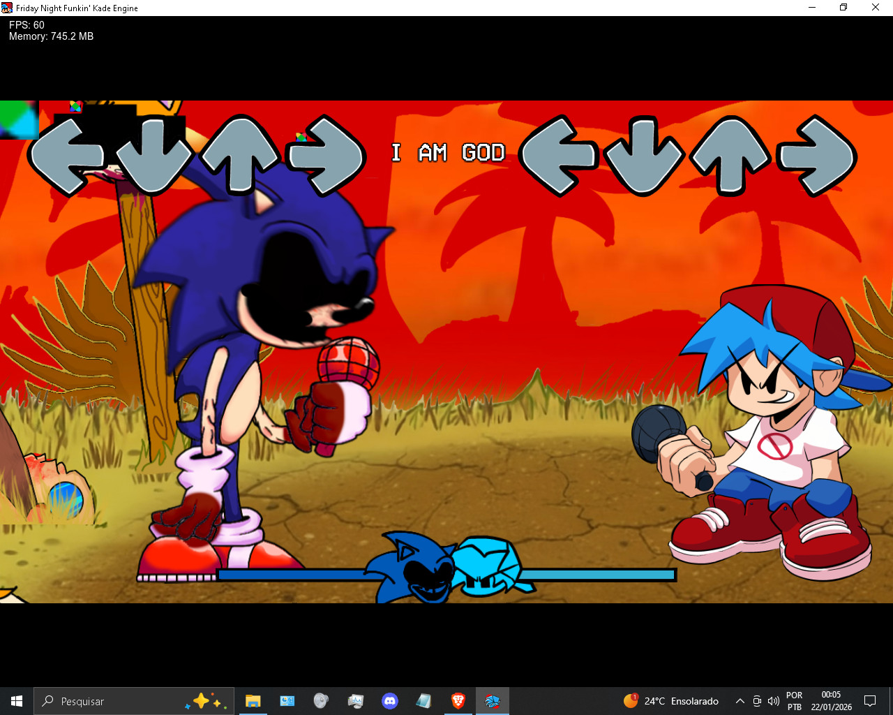Switch the POR PTB input language
Viewport: 893px width, 715px height.
click(795, 701)
